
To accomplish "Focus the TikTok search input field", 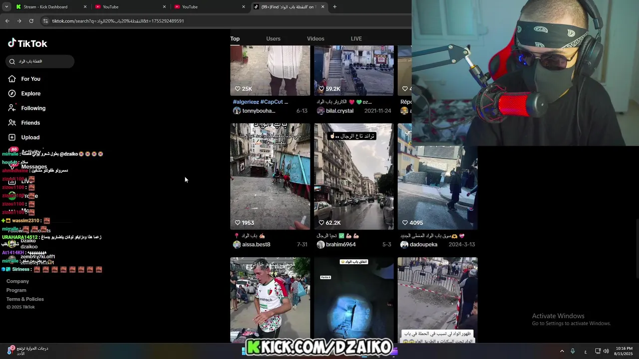I will click(40, 61).
